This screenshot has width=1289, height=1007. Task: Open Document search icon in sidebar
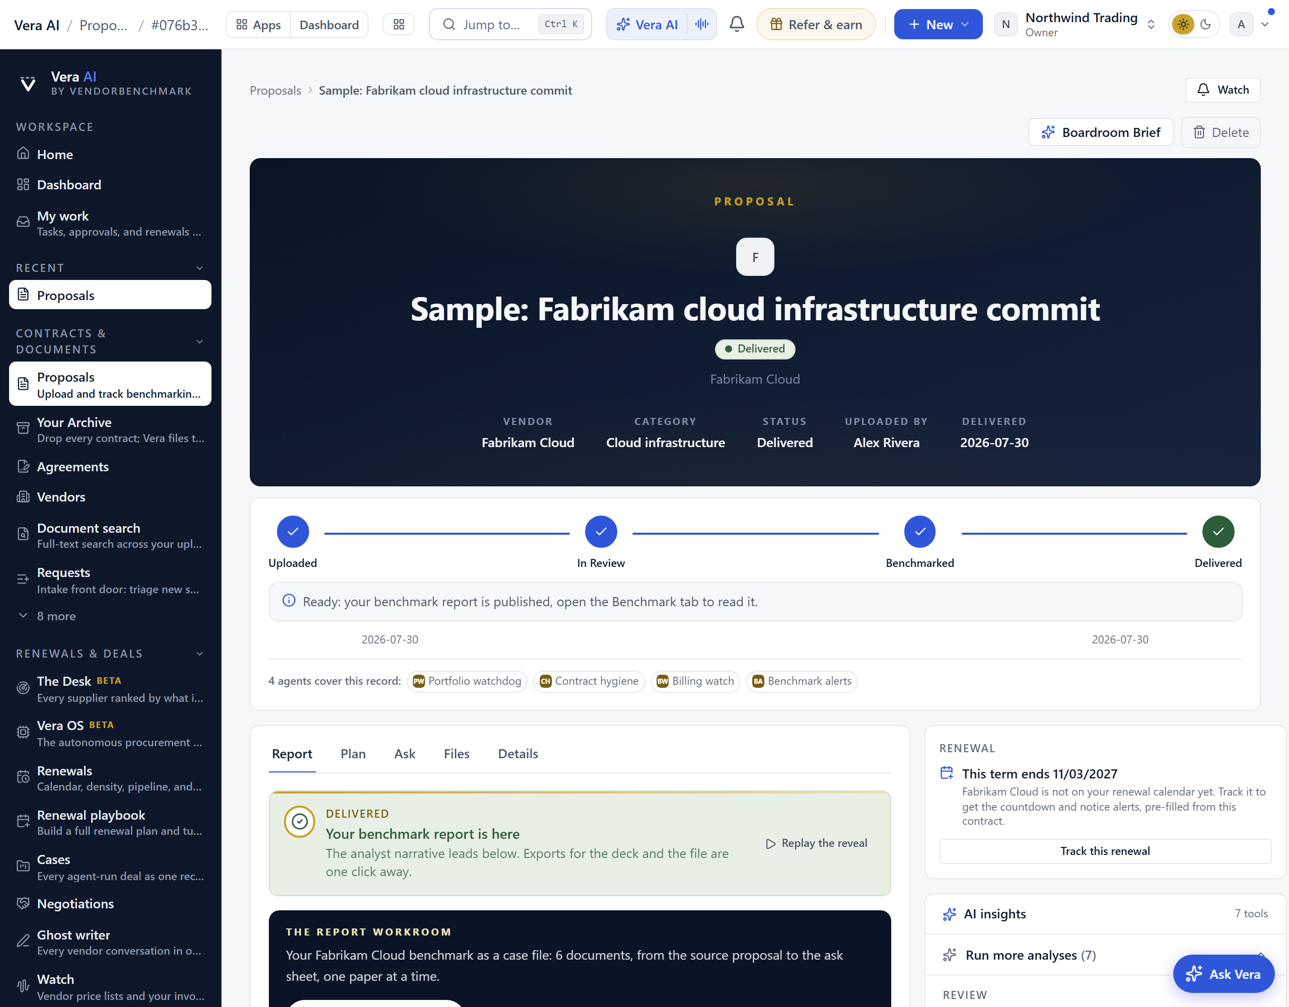pos(23,534)
